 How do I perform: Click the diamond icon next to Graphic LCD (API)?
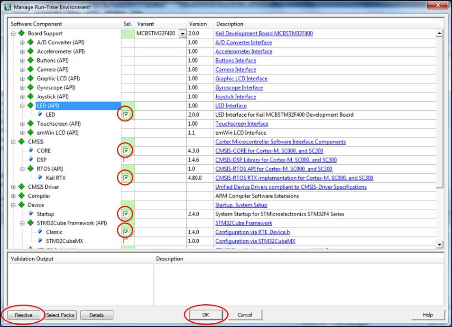[30, 78]
